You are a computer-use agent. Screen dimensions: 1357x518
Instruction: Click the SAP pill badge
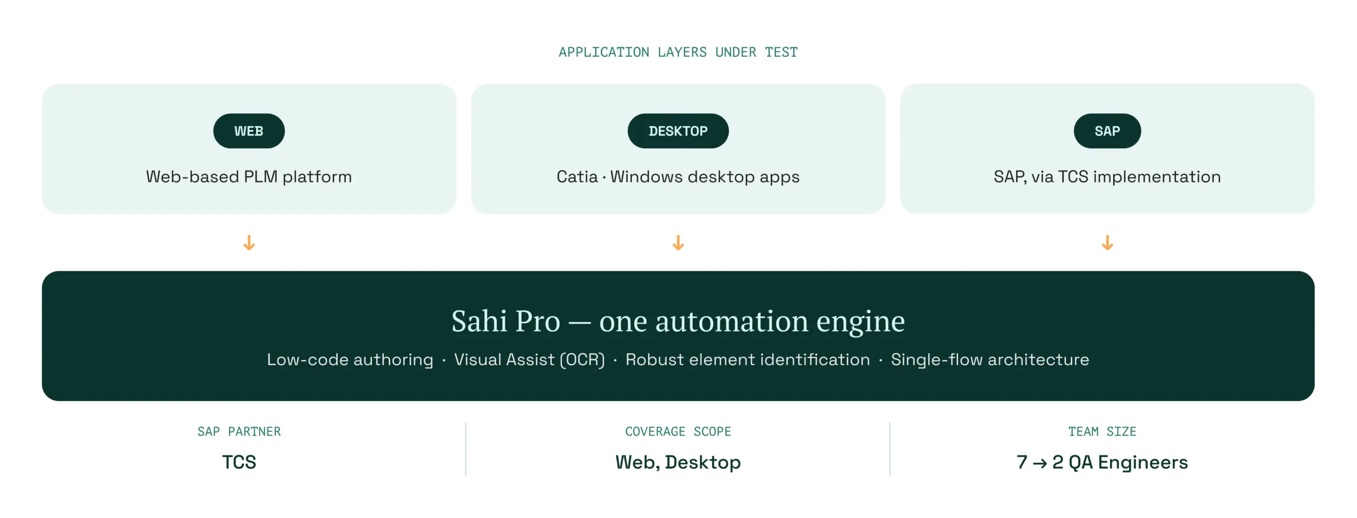(1107, 131)
